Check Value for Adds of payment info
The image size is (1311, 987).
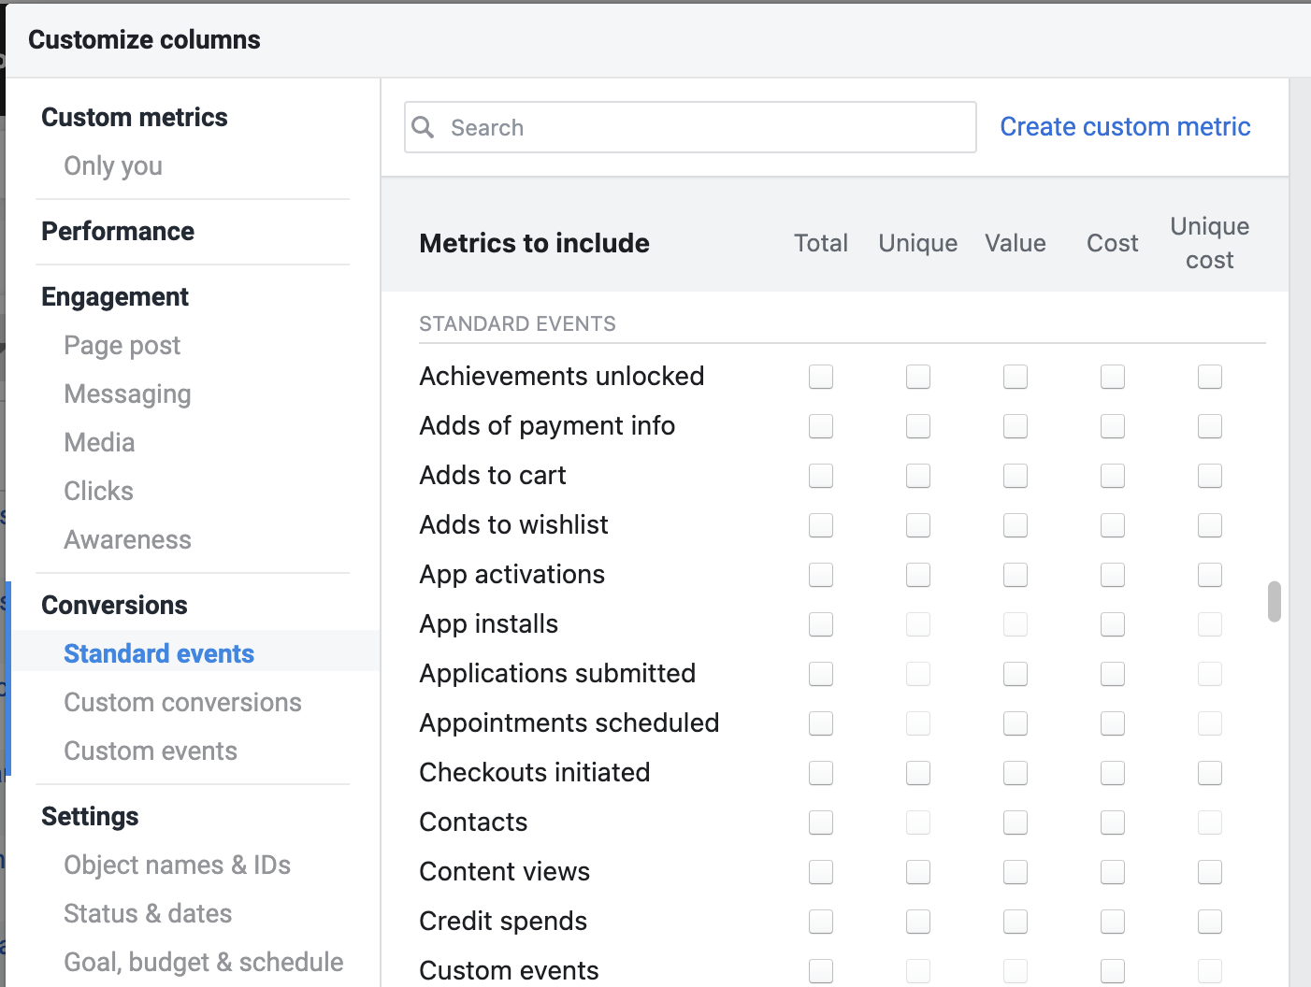1016,426
